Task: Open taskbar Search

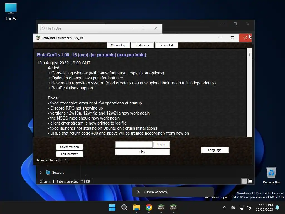Action: pos(124,207)
